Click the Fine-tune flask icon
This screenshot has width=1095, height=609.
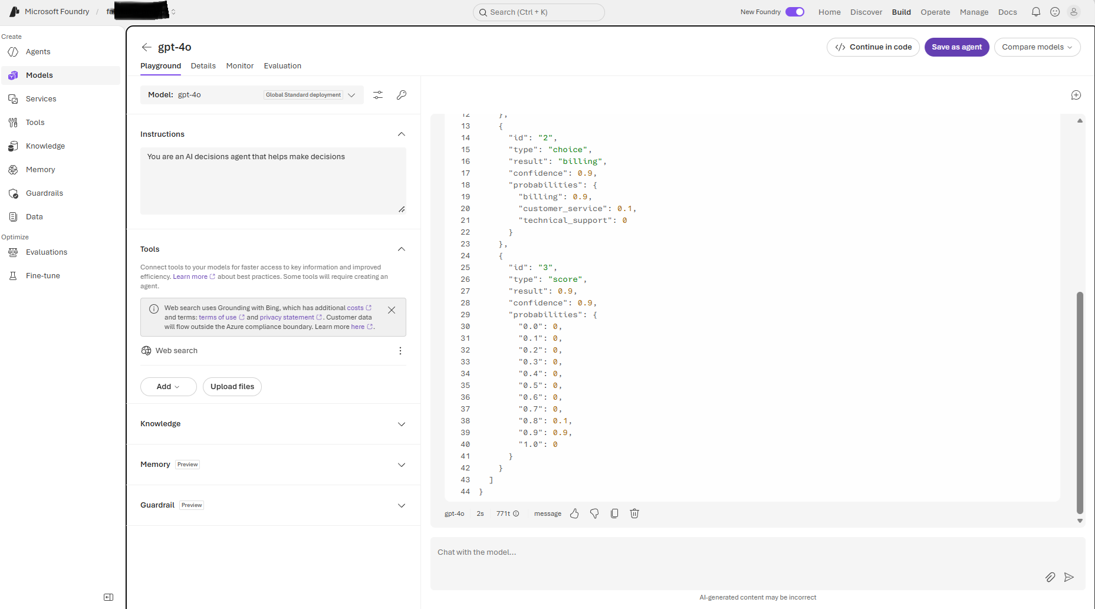(13, 276)
